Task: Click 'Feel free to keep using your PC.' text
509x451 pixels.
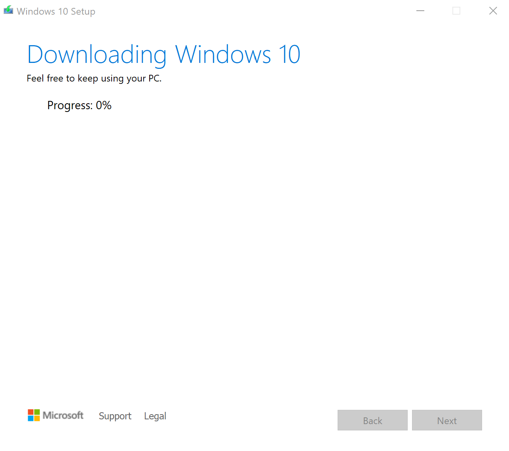Action: click(94, 78)
